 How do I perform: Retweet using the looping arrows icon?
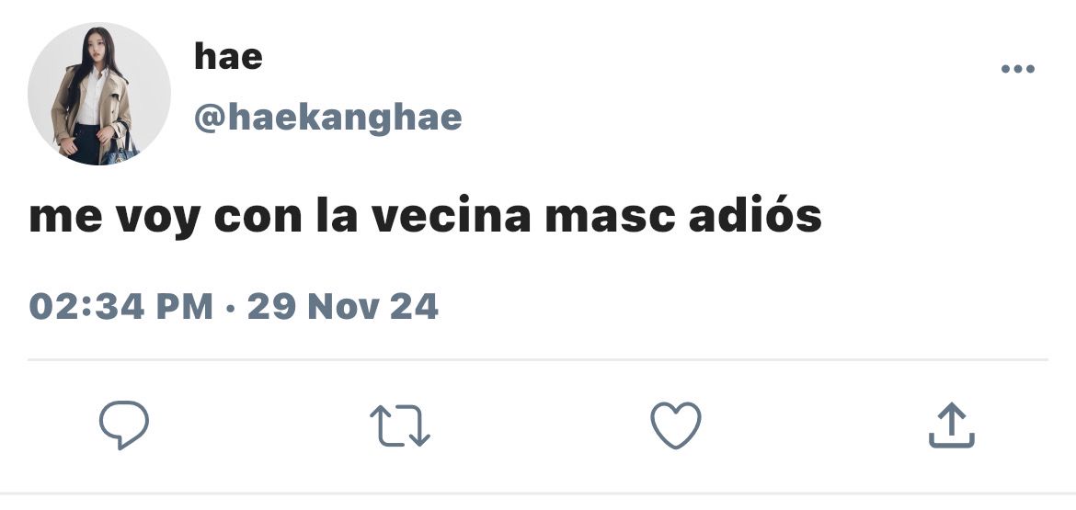(400, 425)
